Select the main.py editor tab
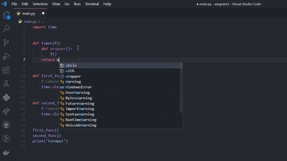Image resolution: width=287 pixels, height=161 pixels. (30, 13)
